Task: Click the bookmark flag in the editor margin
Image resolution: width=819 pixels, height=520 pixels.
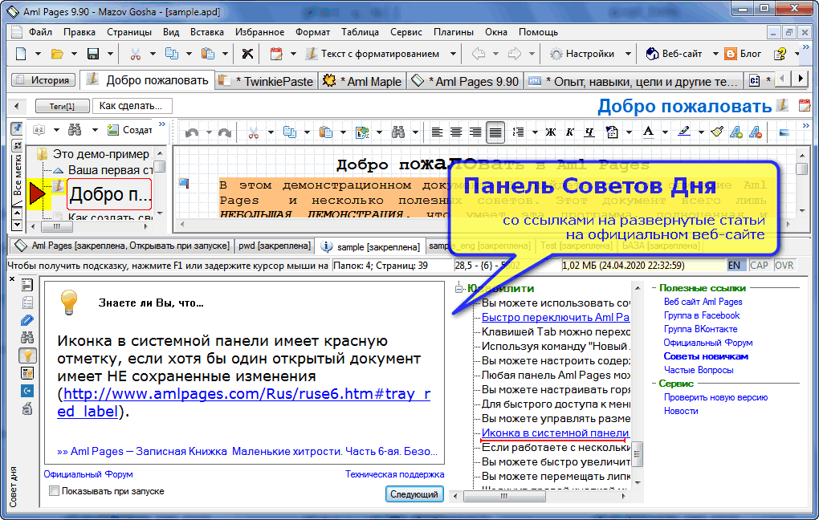Action: 184,183
